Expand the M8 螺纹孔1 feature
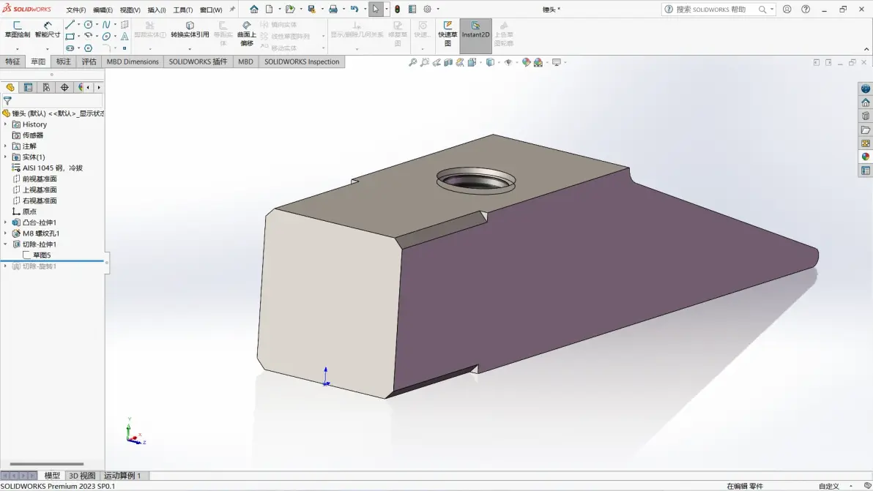Screen dimensions: 873x491 coord(6,233)
